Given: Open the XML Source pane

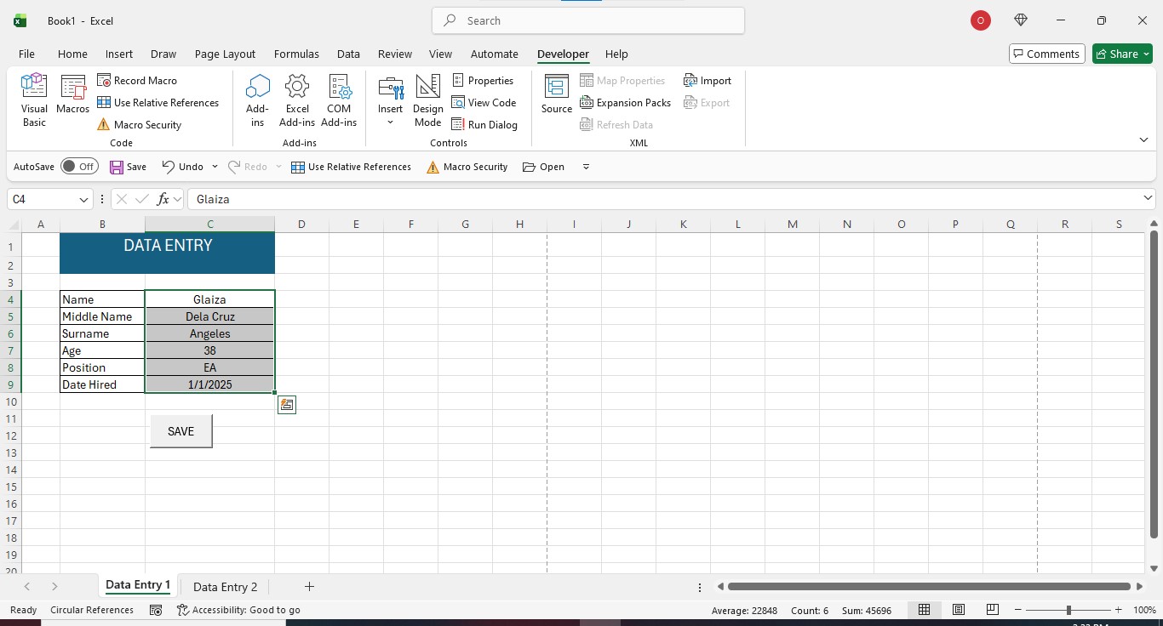Looking at the screenshot, I should 557,94.
